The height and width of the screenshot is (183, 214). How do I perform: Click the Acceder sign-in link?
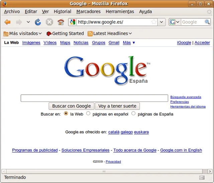(x=202, y=43)
